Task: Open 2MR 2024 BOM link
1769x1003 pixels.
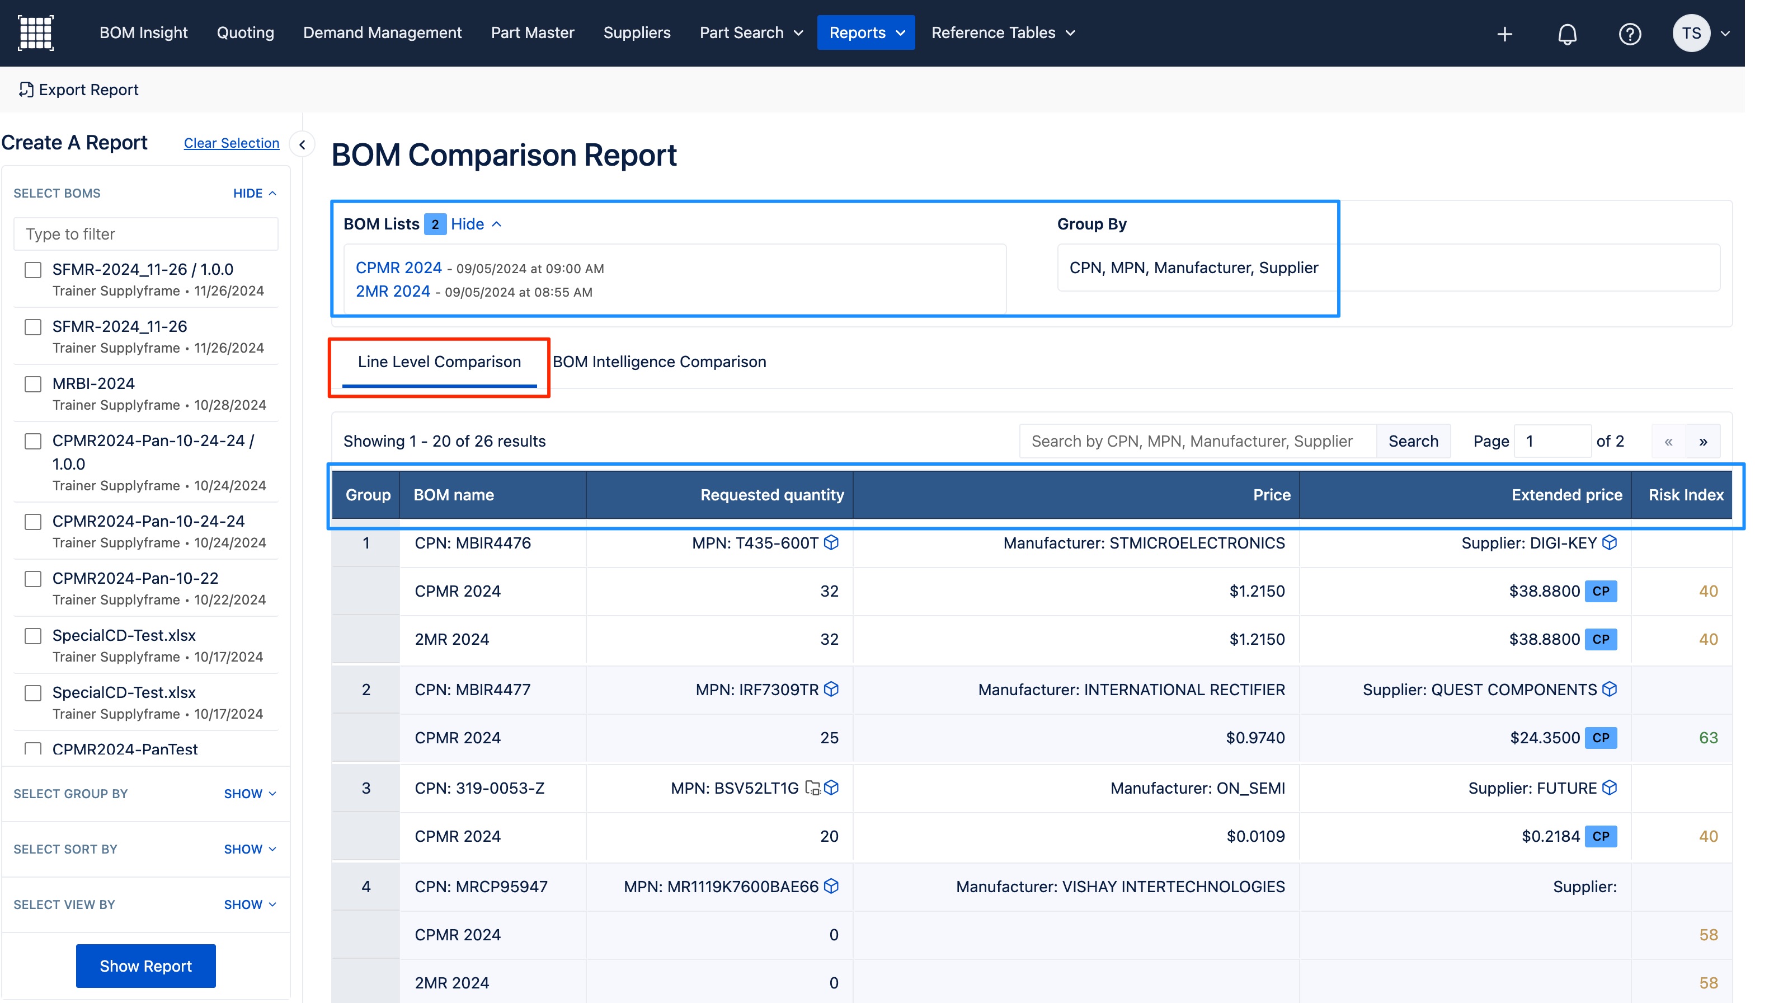Action: [392, 292]
